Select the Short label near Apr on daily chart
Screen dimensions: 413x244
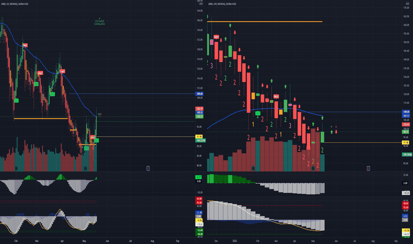(62, 71)
